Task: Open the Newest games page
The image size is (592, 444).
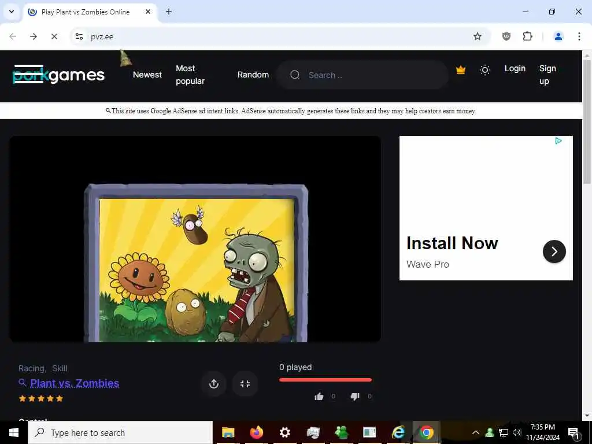Action: (x=147, y=75)
